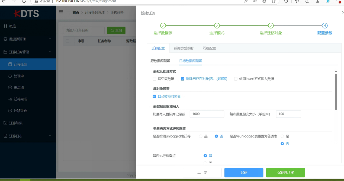Image resolution: width=344 pixels, height=181 pixels.
Task: Toggle the 自动转换对象名 checkbox
Action: (x=155, y=96)
